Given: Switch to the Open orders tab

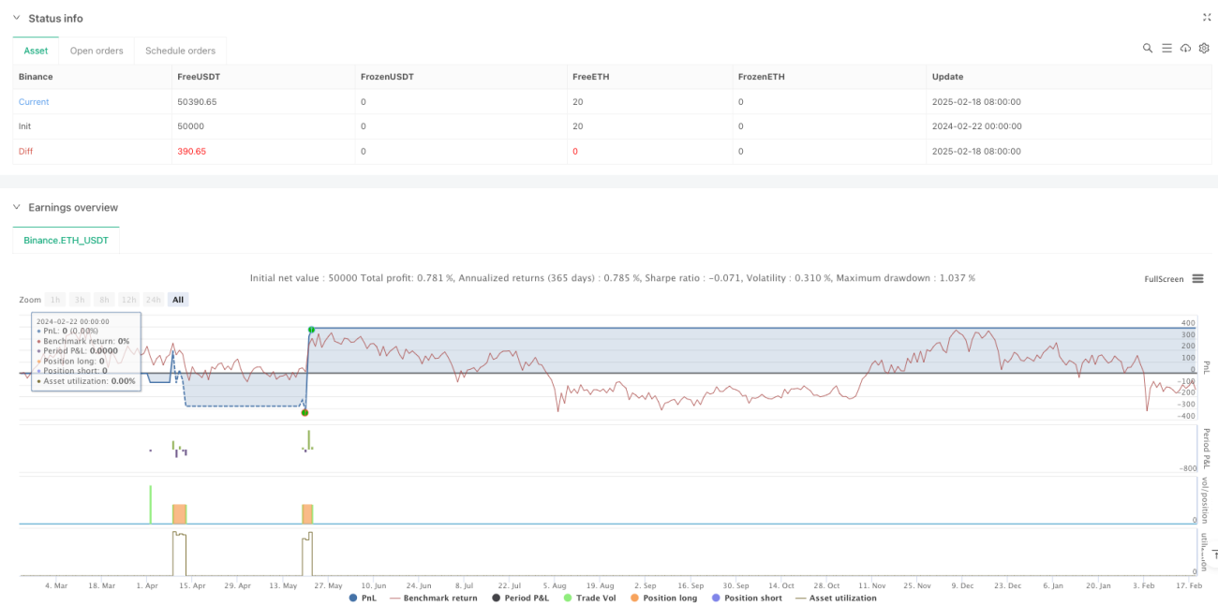Looking at the screenshot, I should point(97,51).
